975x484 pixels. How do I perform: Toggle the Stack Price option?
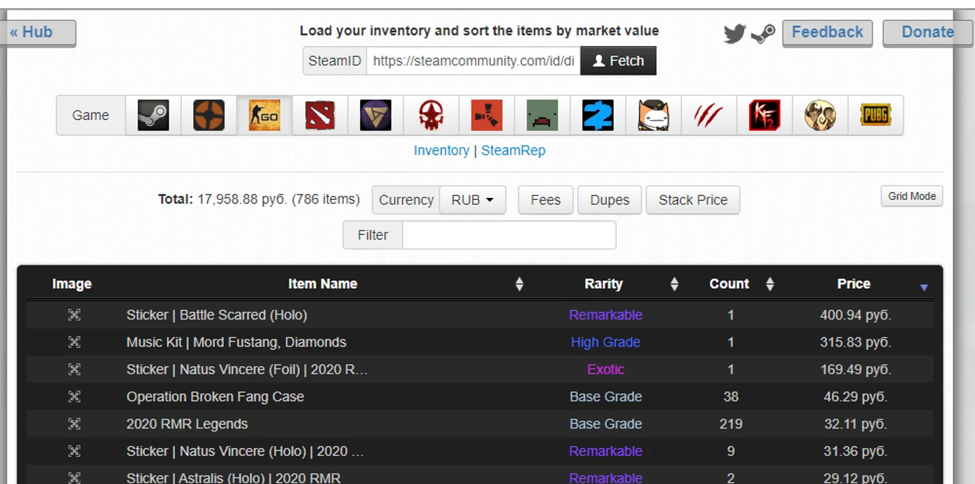pyautogui.click(x=693, y=200)
